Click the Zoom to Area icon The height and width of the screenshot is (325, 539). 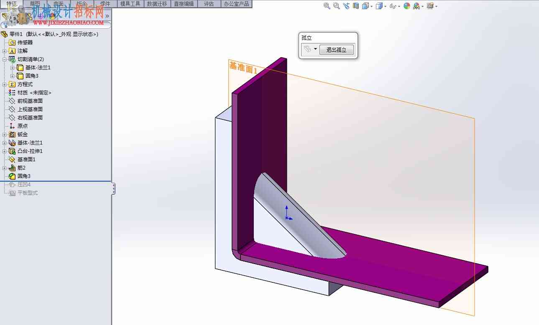pyautogui.click(x=336, y=6)
